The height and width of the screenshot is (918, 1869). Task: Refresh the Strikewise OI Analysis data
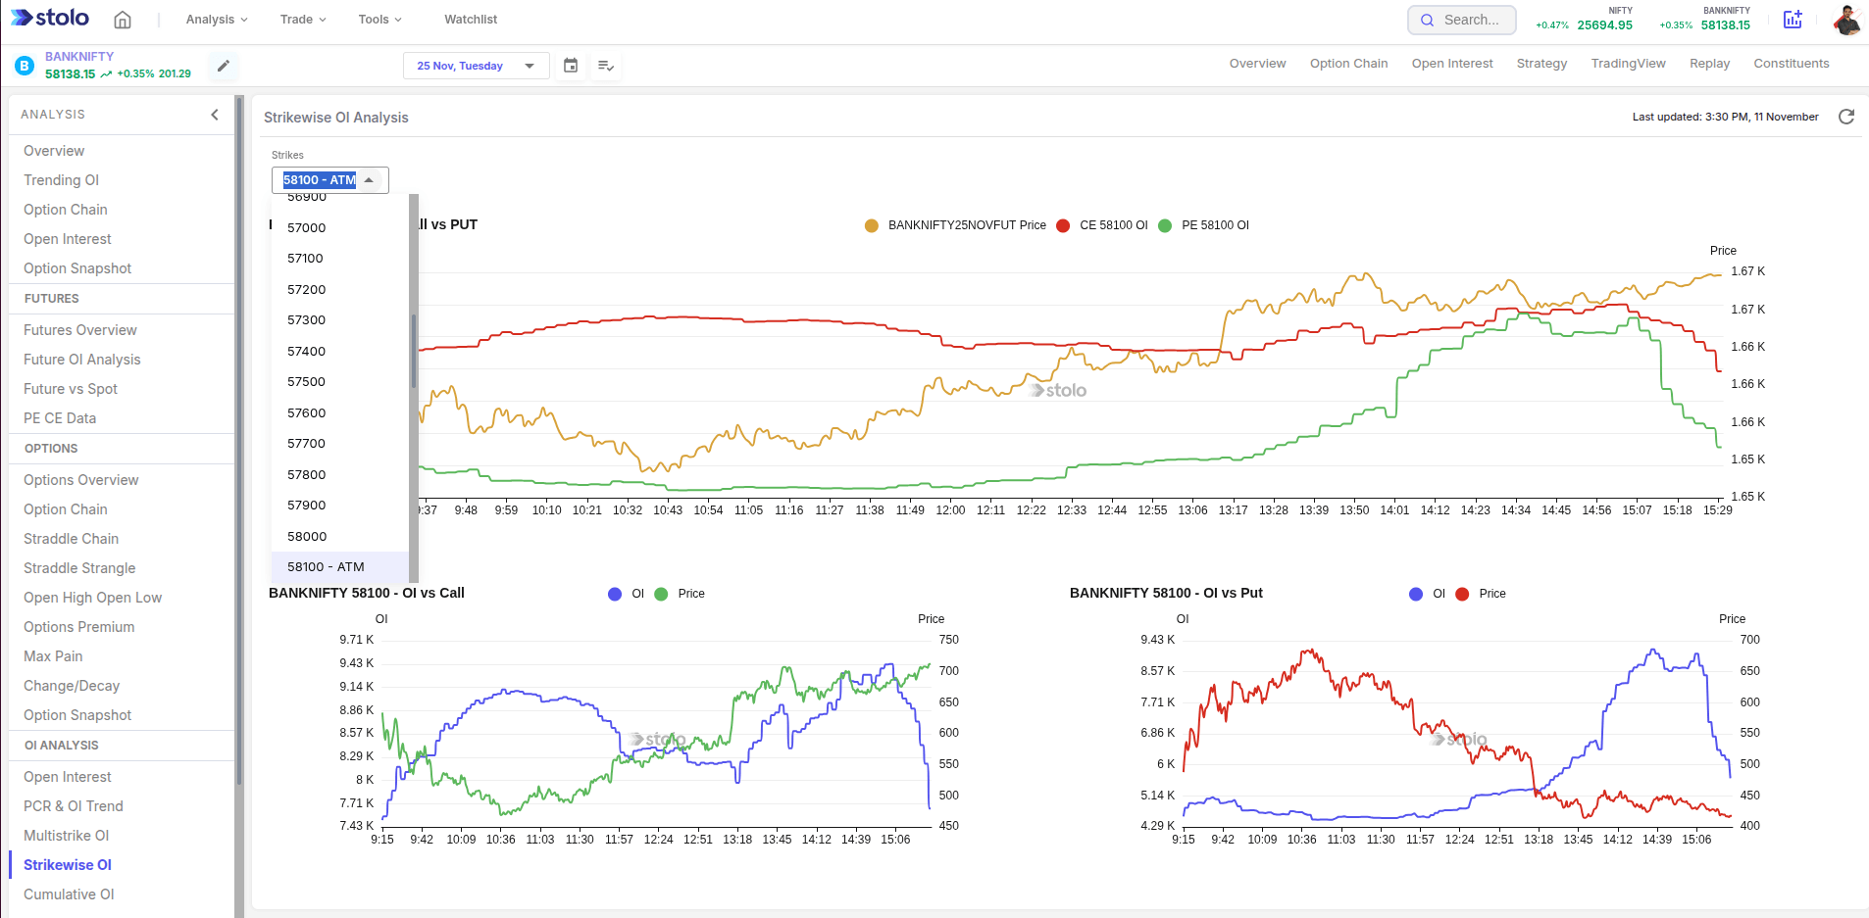1846,117
